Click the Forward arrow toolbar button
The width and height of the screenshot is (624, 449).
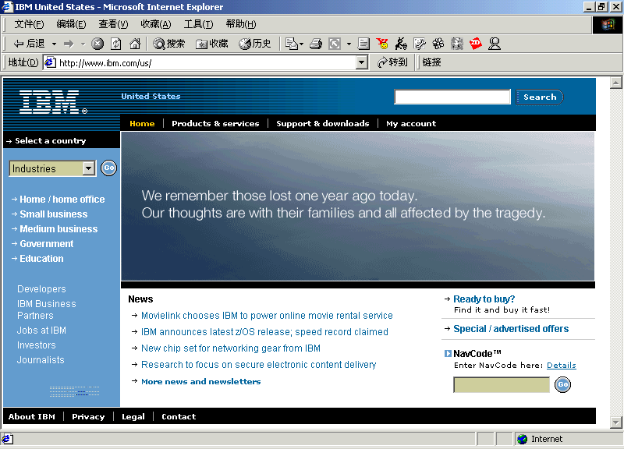(x=69, y=44)
